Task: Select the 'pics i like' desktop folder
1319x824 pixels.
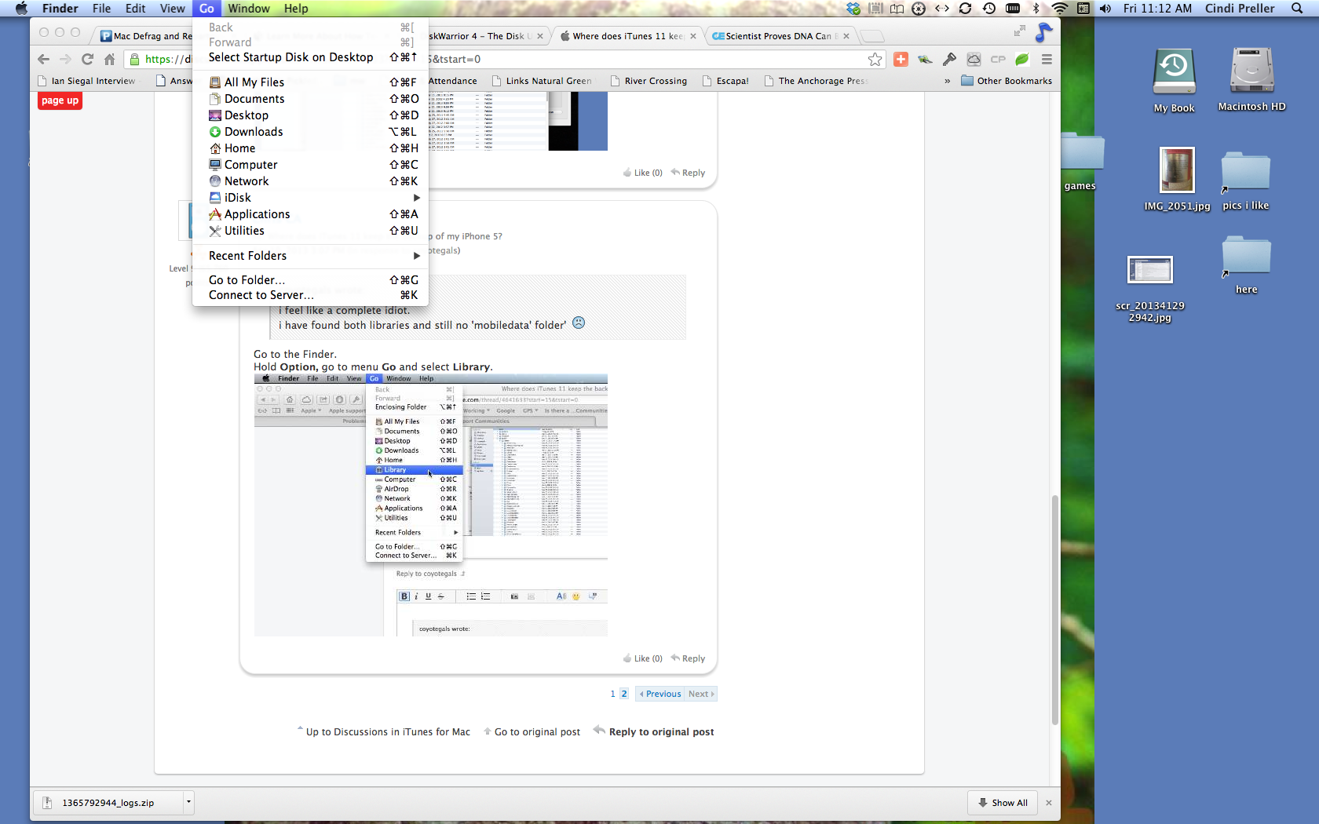Action: [1246, 182]
